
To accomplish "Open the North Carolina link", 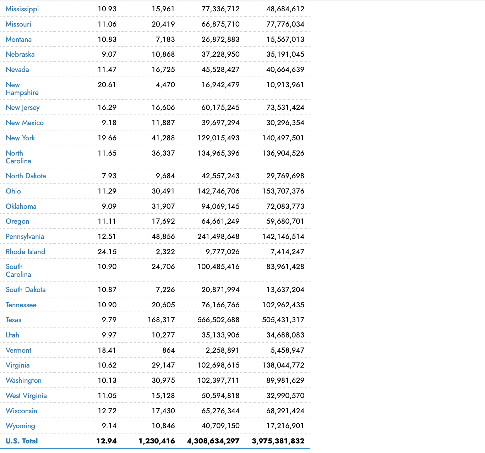I will click(18, 157).
